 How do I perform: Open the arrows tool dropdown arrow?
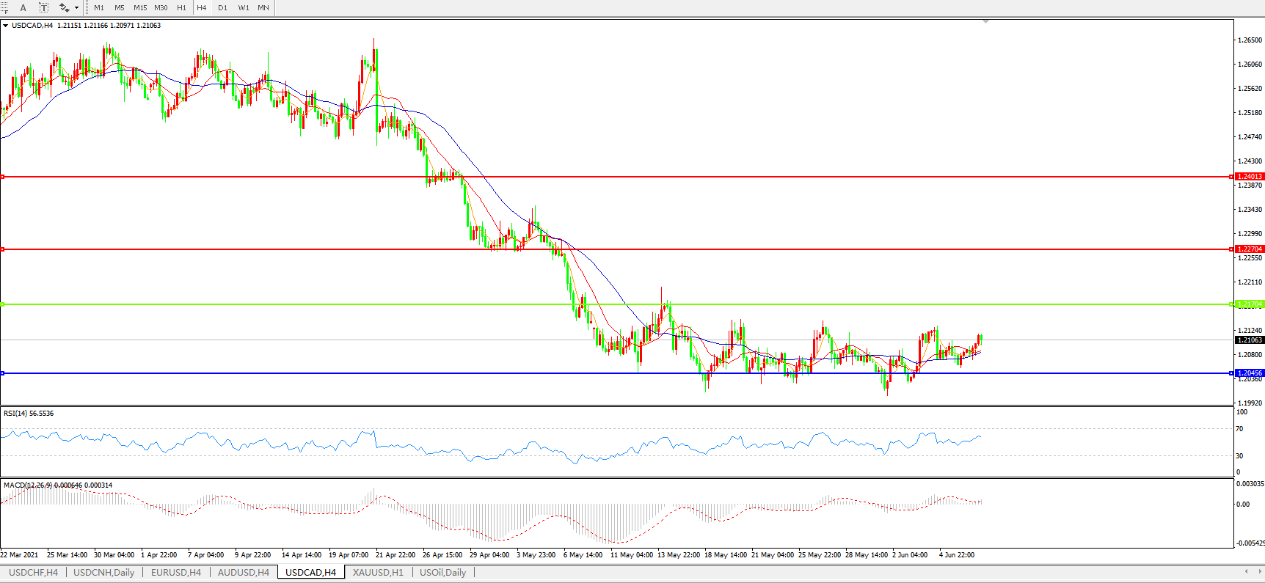point(76,8)
